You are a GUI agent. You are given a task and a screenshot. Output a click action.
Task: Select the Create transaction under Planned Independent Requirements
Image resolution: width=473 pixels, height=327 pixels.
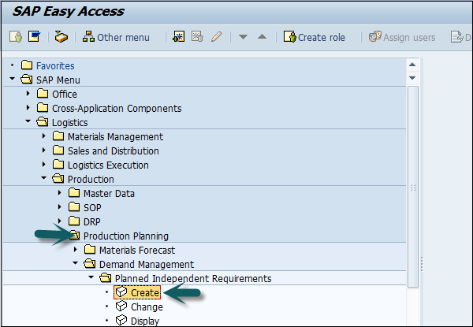[x=145, y=293]
